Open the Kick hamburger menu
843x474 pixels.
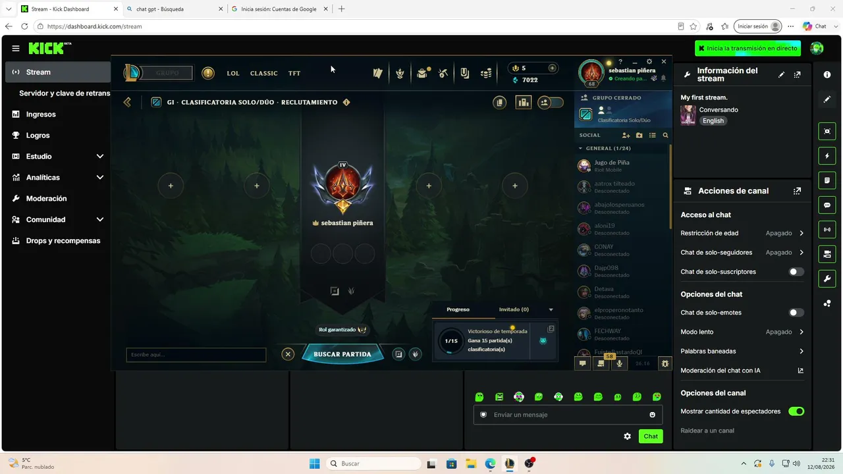point(16,48)
